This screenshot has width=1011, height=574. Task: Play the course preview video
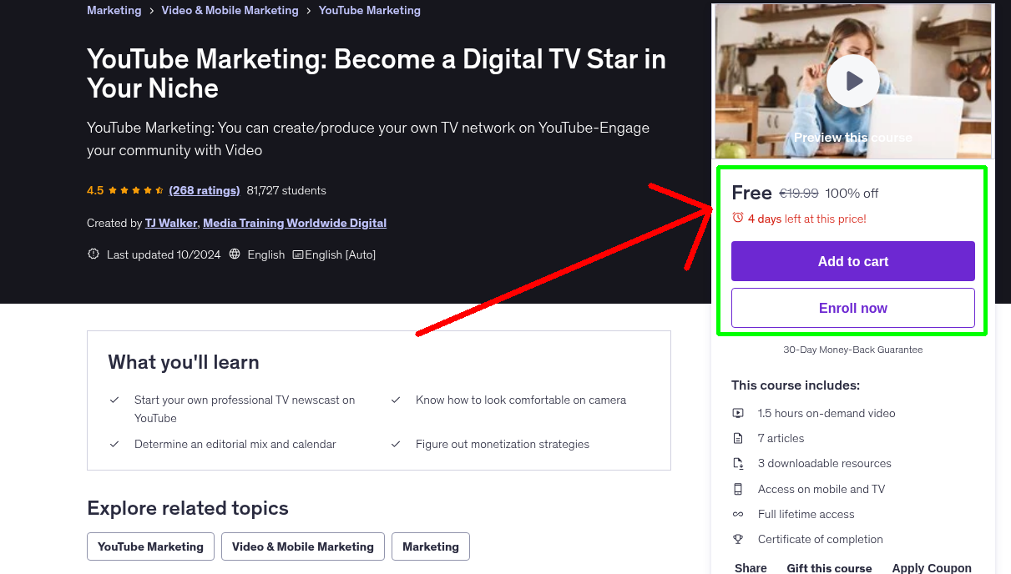point(852,81)
